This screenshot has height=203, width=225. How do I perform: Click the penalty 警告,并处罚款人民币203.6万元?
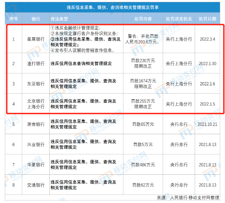point(143,39)
